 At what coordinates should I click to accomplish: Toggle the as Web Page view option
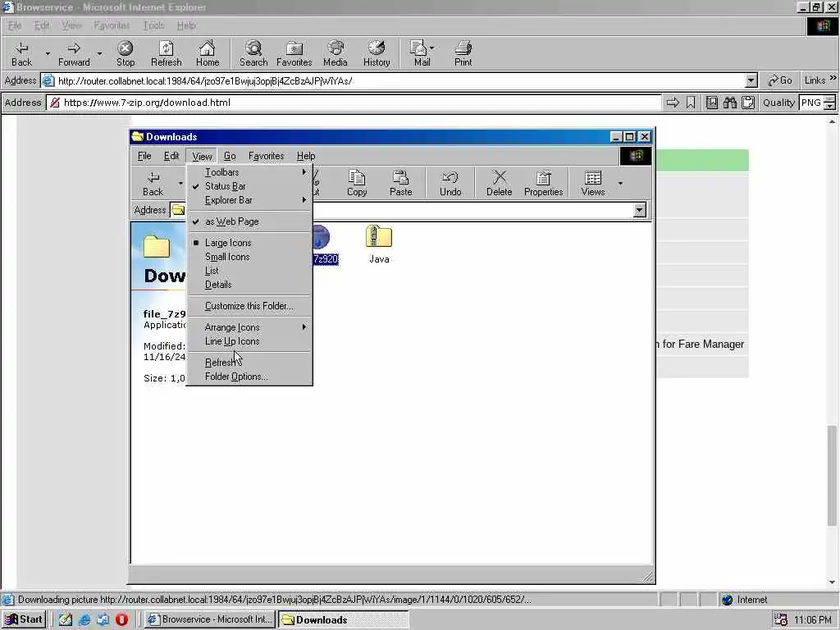pos(249,221)
